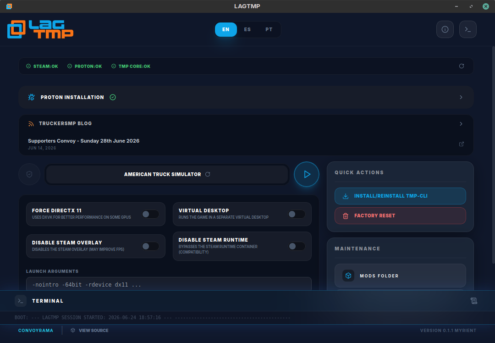Viewport: 495px width, 343px height.
Task: Click the launch arguments input field
Action: coord(169,284)
